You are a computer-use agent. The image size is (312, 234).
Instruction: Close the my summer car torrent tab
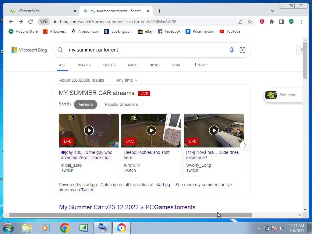pos(148,11)
